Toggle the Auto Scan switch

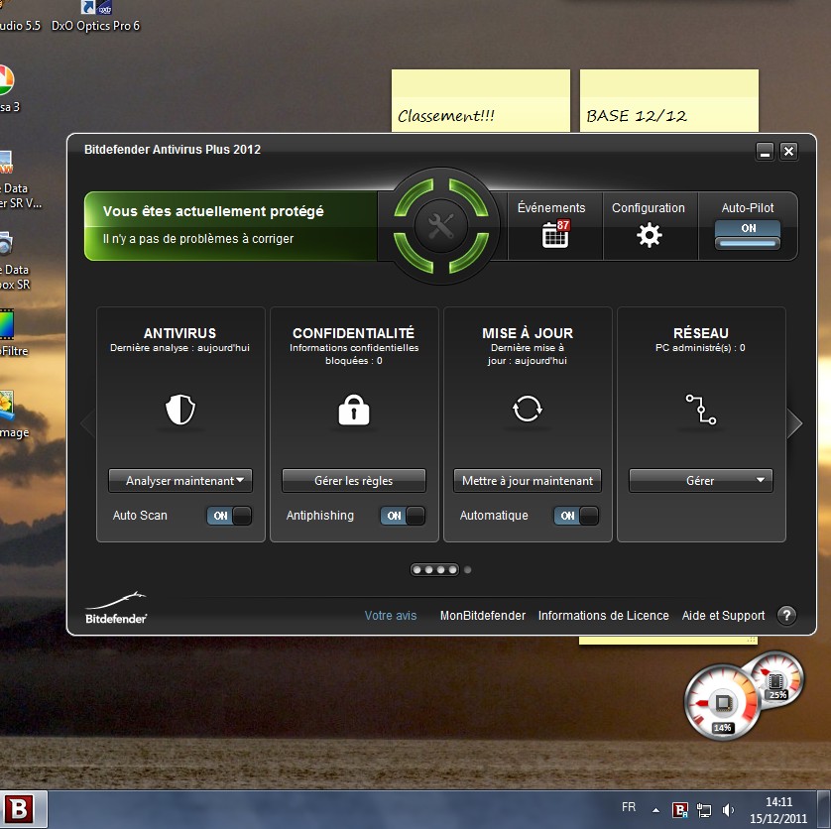[229, 516]
